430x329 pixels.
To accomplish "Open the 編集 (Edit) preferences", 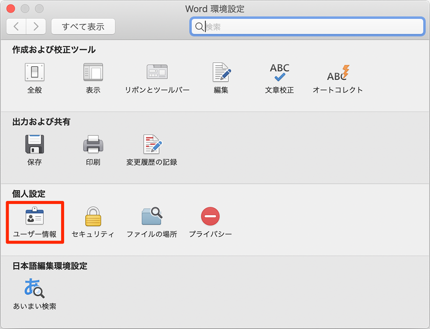I will (x=221, y=78).
